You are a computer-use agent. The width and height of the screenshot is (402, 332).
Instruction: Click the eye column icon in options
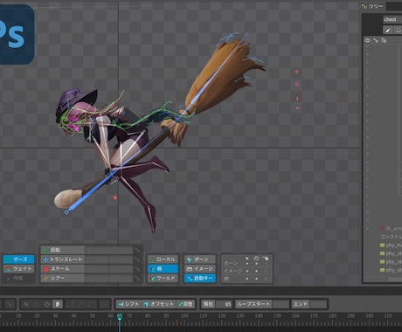tap(256, 259)
